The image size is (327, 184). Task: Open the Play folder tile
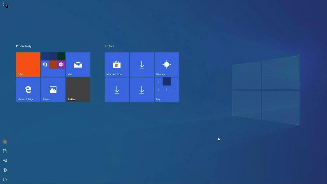(166, 89)
